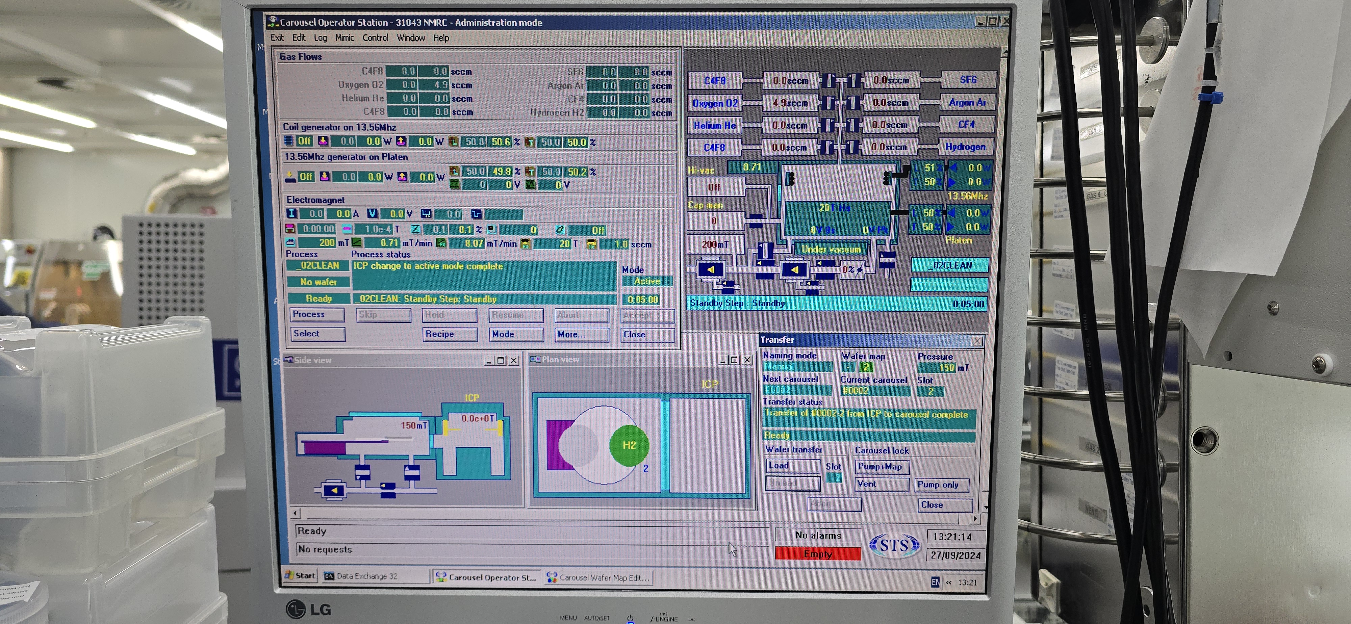The height and width of the screenshot is (624, 1351).
Task: Click the horizontal scrollbar left arrow
Action: click(x=295, y=513)
